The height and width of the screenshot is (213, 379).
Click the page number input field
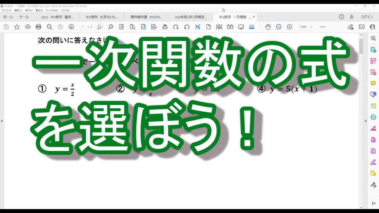pos(83,27)
